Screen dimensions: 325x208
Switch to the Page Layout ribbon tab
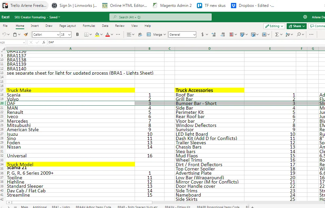point(67,26)
